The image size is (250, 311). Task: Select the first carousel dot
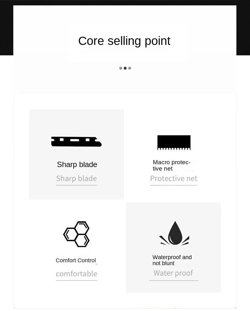click(x=121, y=68)
